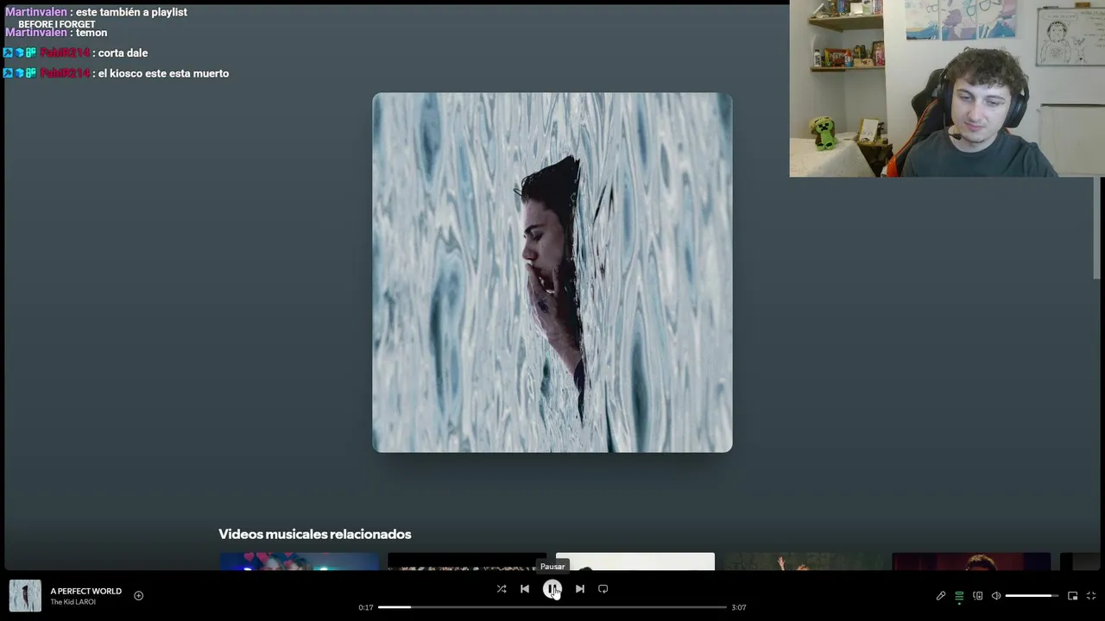Screen dimensions: 1105x621
Task: Open the first related music video
Action: click(299, 561)
